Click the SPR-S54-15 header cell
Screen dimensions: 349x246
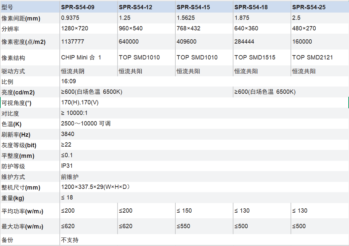(204, 7)
